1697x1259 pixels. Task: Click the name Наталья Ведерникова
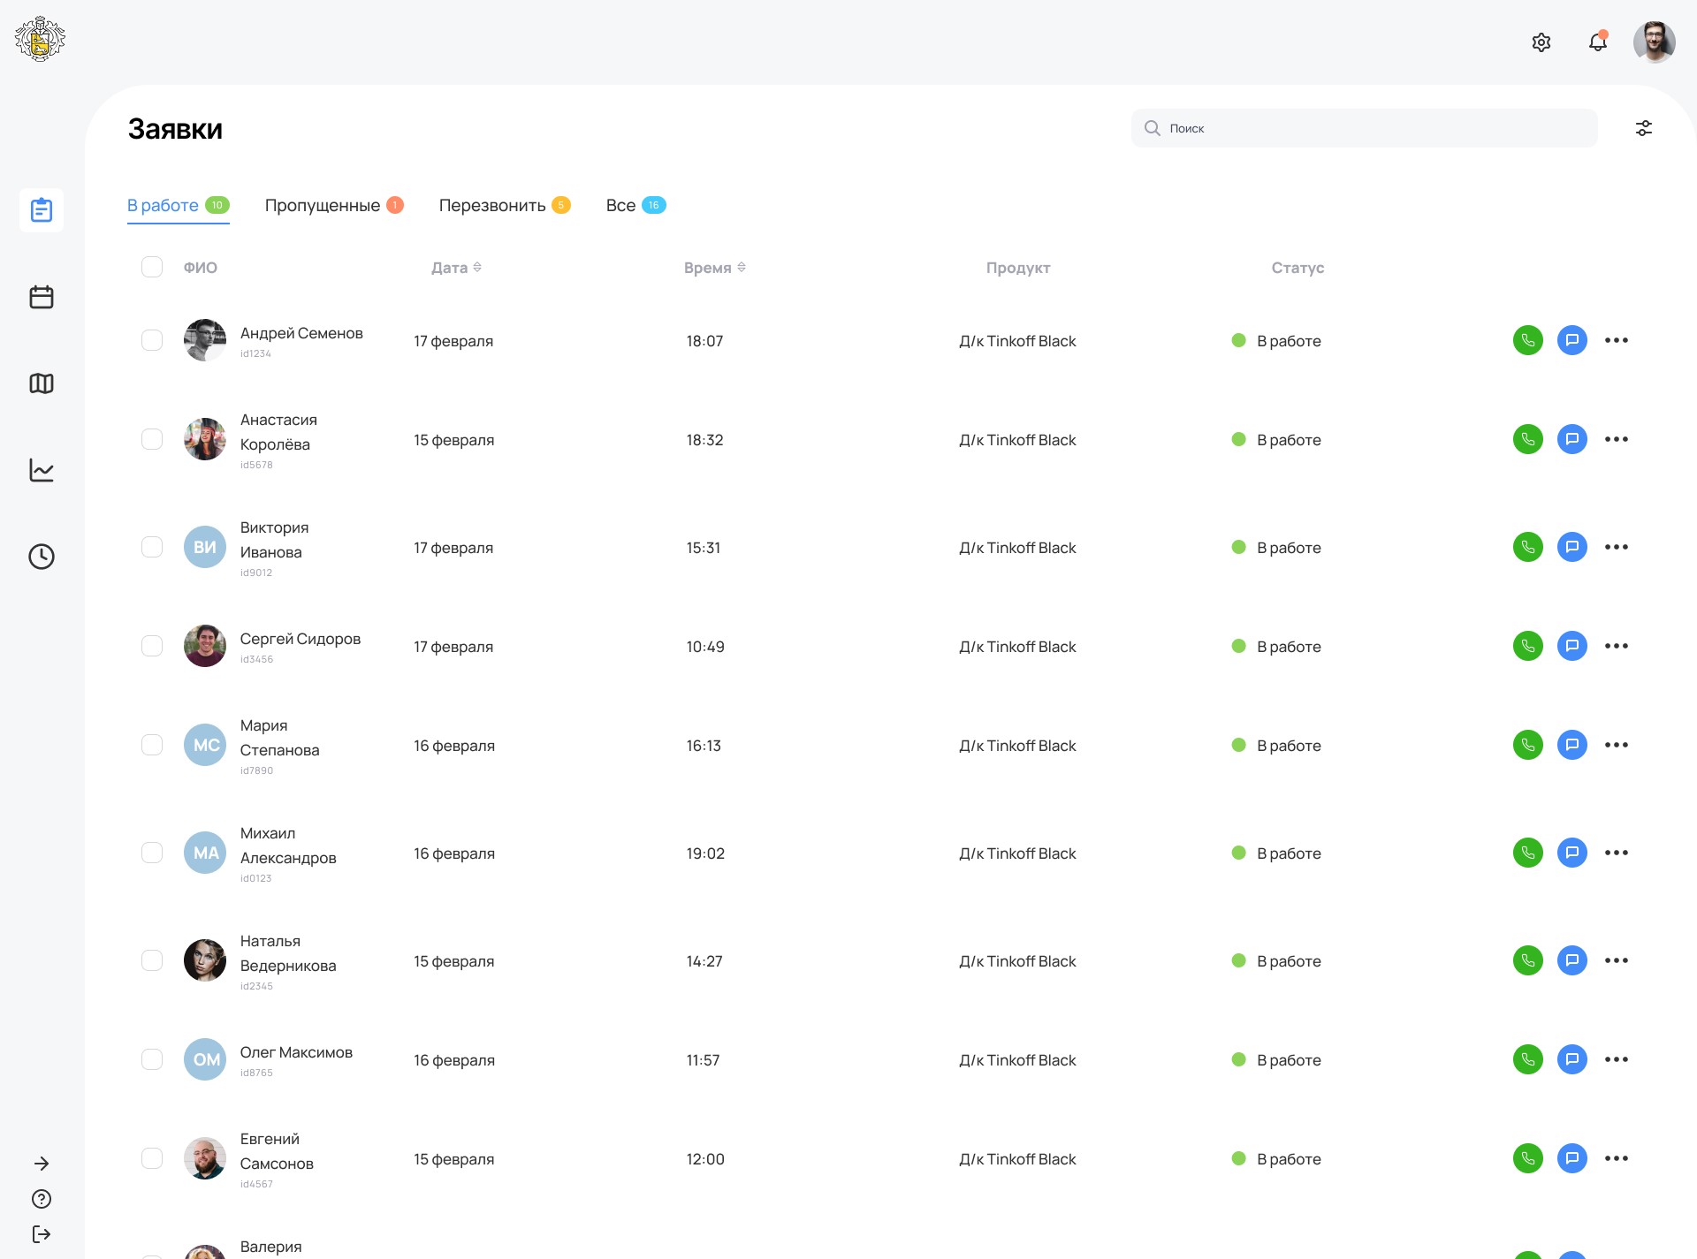287,953
